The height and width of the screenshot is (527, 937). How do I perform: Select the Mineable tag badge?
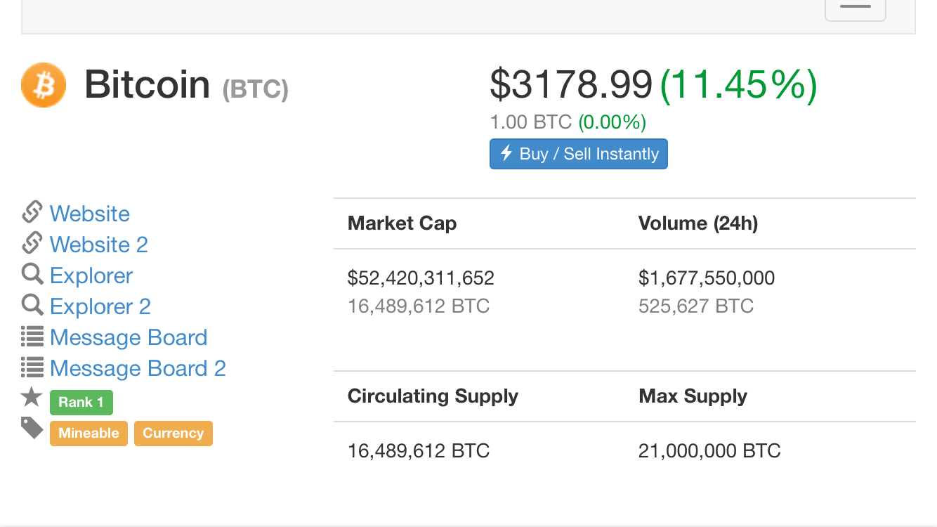click(x=89, y=433)
